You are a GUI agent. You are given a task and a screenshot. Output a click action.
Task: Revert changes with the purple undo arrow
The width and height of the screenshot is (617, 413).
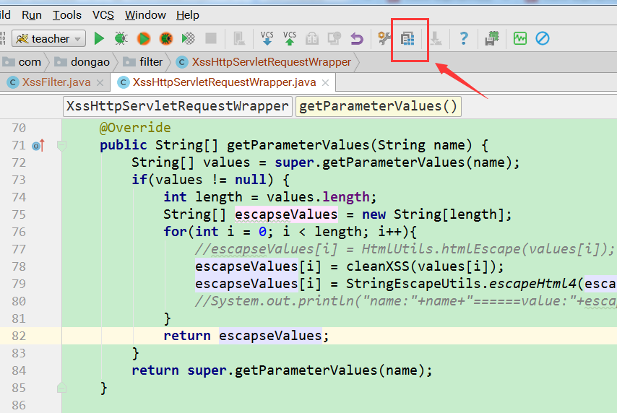357,38
